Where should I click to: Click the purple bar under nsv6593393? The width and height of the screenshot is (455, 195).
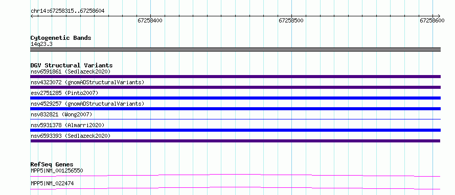[235, 141]
